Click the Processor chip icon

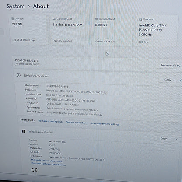point(140,19)
